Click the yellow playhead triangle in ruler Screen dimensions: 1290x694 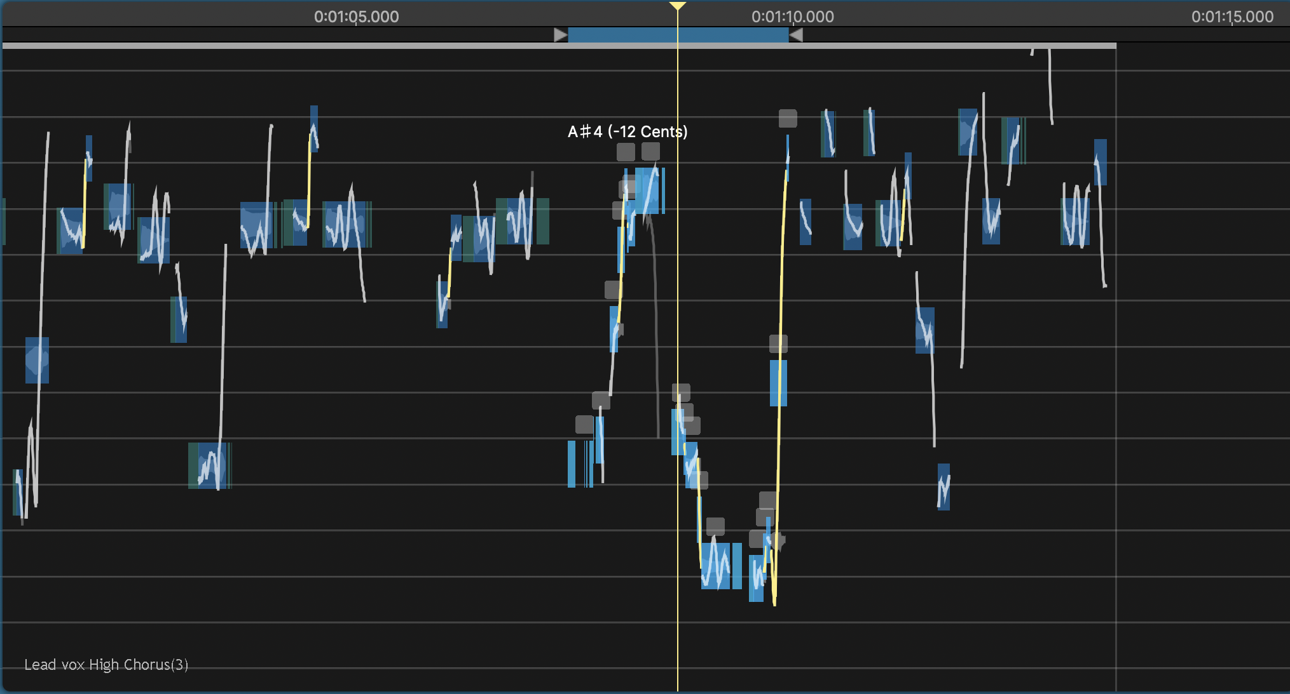tap(678, 6)
